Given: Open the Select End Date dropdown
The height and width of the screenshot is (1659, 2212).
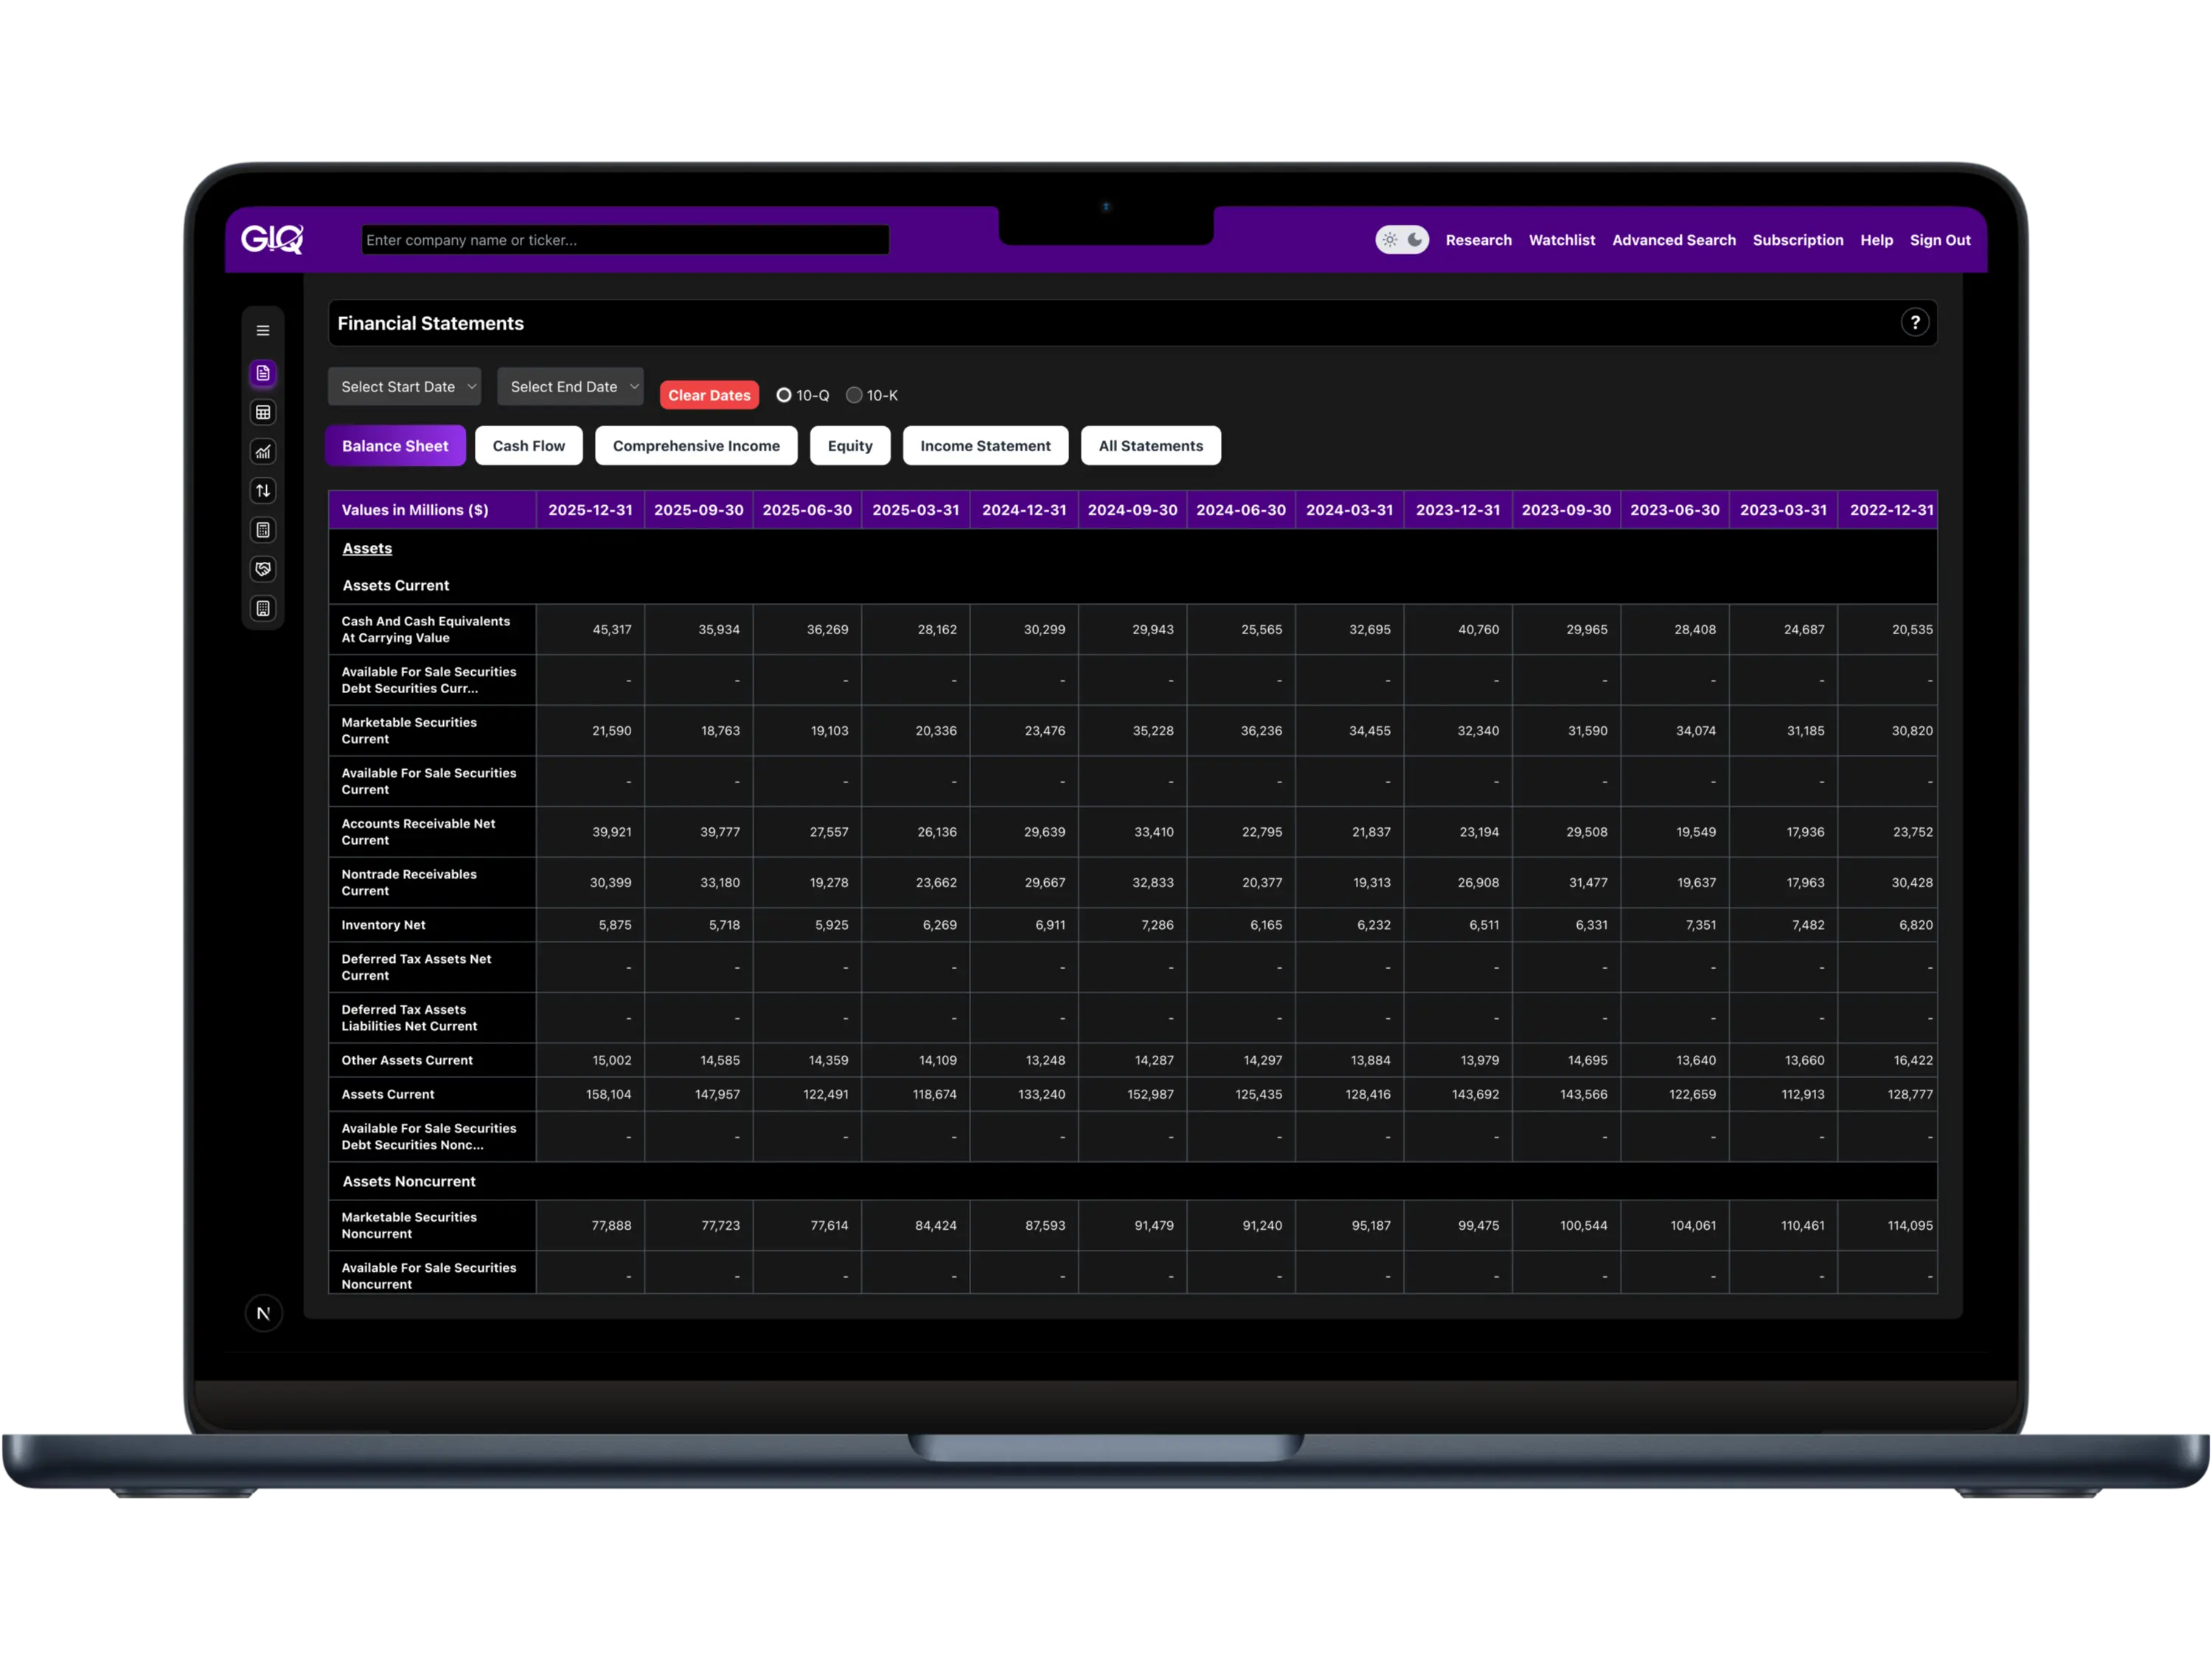Looking at the screenshot, I should pyautogui.click(x=570, y=387).
